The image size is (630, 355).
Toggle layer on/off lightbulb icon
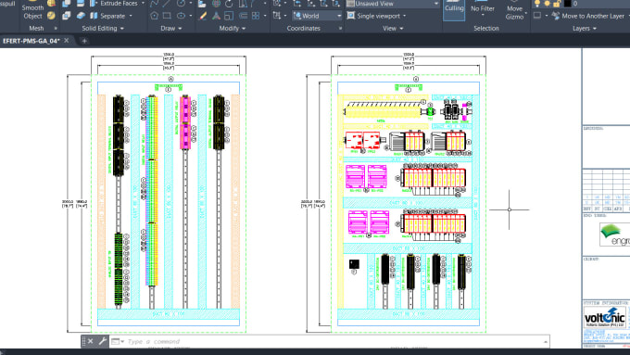click(x=537, y=4)
